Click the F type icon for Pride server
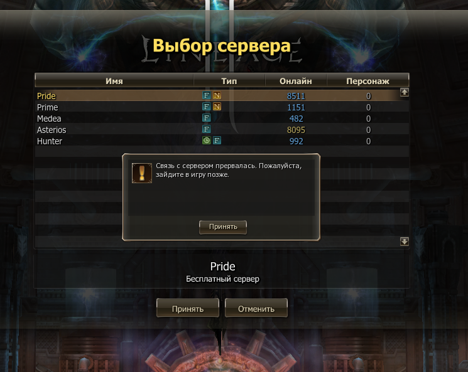Viewport: 468px width, 372px height. coord(206,95)
